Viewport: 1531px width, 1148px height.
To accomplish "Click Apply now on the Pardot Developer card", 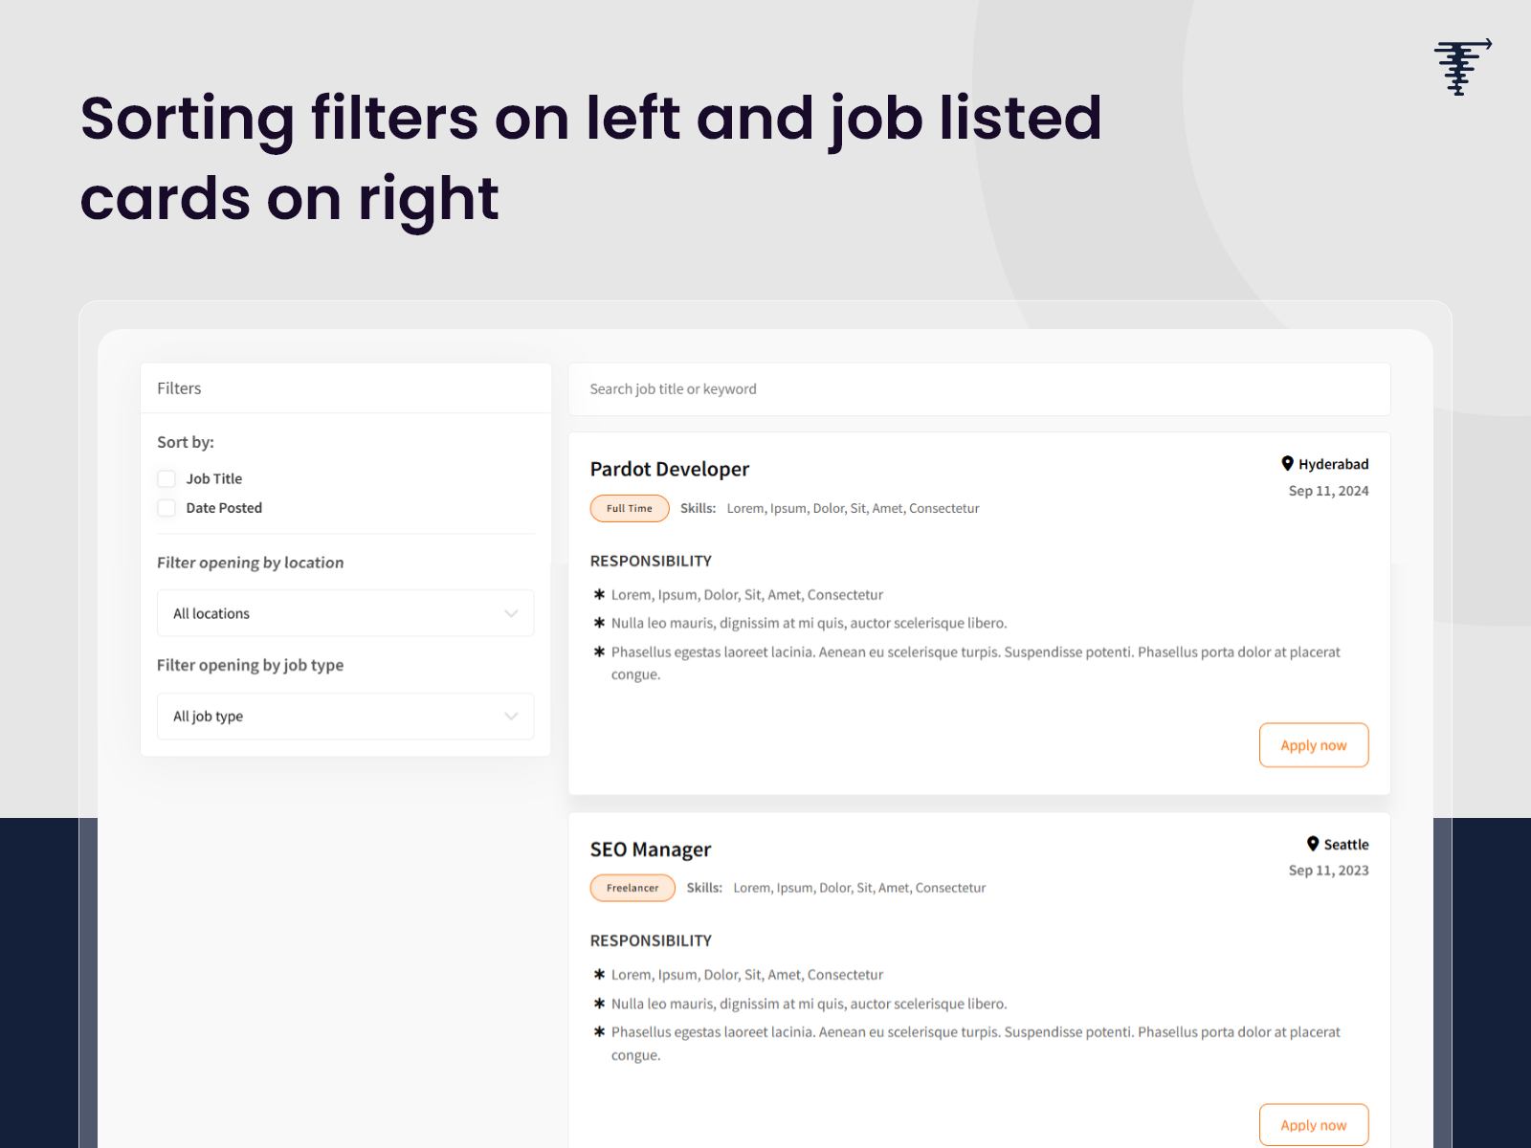I will [x=1313, y=744].
